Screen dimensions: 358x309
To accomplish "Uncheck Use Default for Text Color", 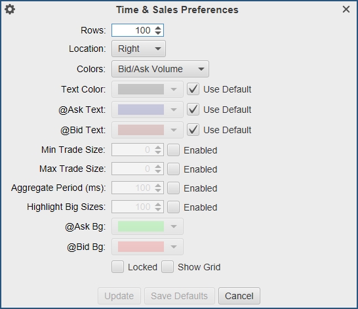I will 193,89.
